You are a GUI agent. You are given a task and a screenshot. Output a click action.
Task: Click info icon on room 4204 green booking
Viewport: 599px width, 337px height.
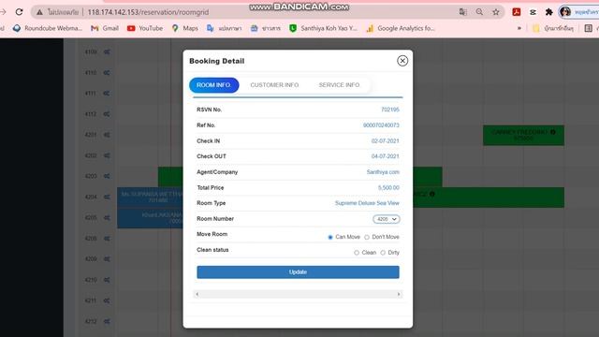[x=432, y=194]
